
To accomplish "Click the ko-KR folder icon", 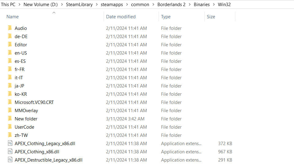I will [10, 94].
